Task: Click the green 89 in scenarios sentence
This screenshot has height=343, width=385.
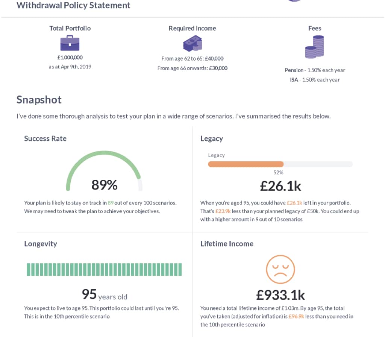Action: click(x=111, y=203)
